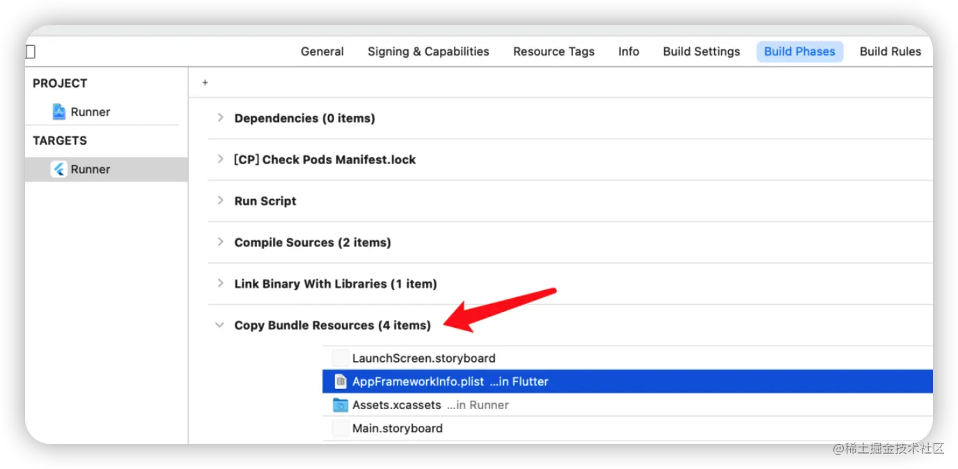The image size is (958, 469).
Task: Click the TARGETS section header
Action: click(60, 141)
